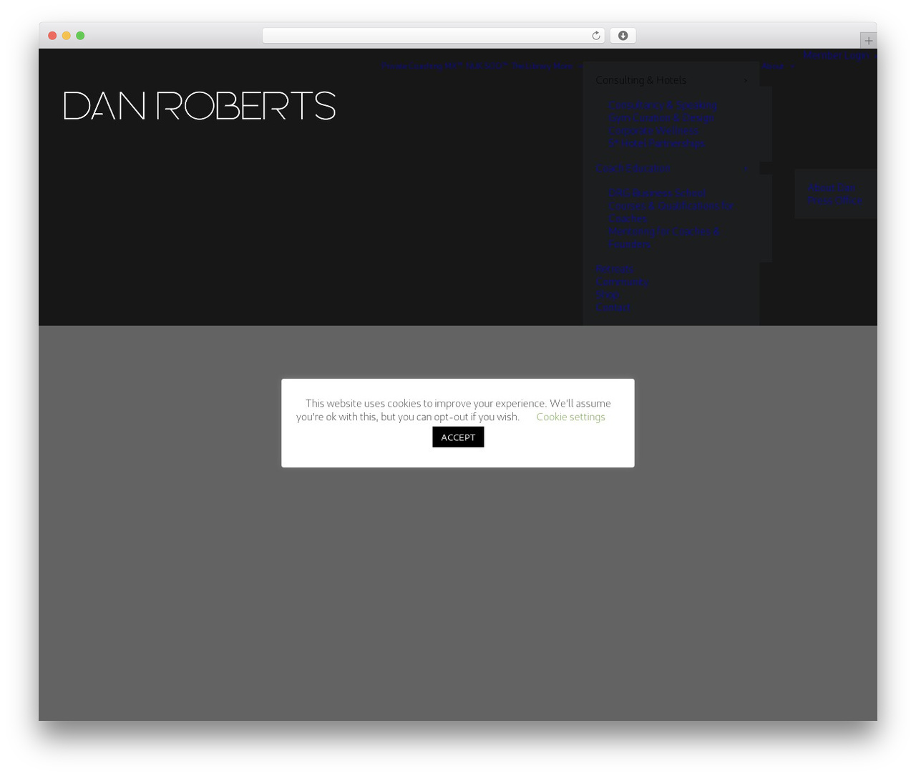Click the DAN ROBERTS logo
Screen dimensions: 916x776
[x=200, y=105]
